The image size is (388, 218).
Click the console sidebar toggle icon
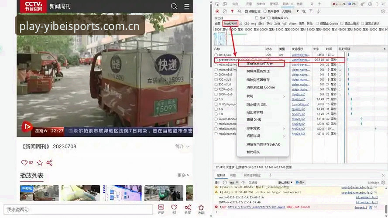click(217, 182)
